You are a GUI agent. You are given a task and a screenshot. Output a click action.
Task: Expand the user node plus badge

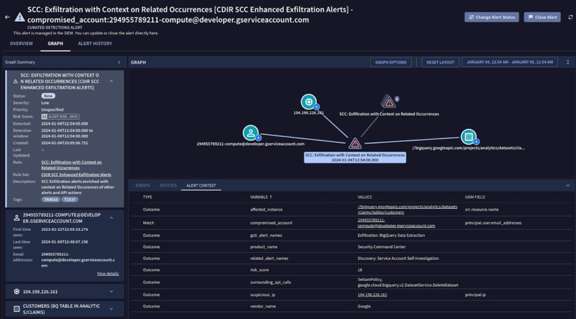(x=258, y=138)
